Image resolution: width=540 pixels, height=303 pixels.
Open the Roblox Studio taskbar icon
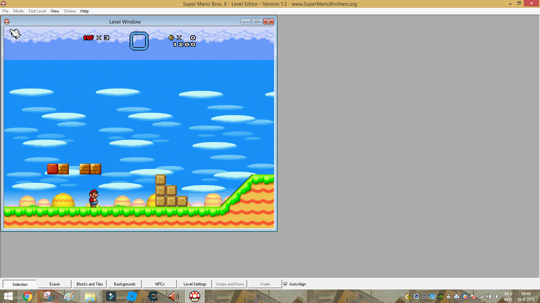[132, 297]
